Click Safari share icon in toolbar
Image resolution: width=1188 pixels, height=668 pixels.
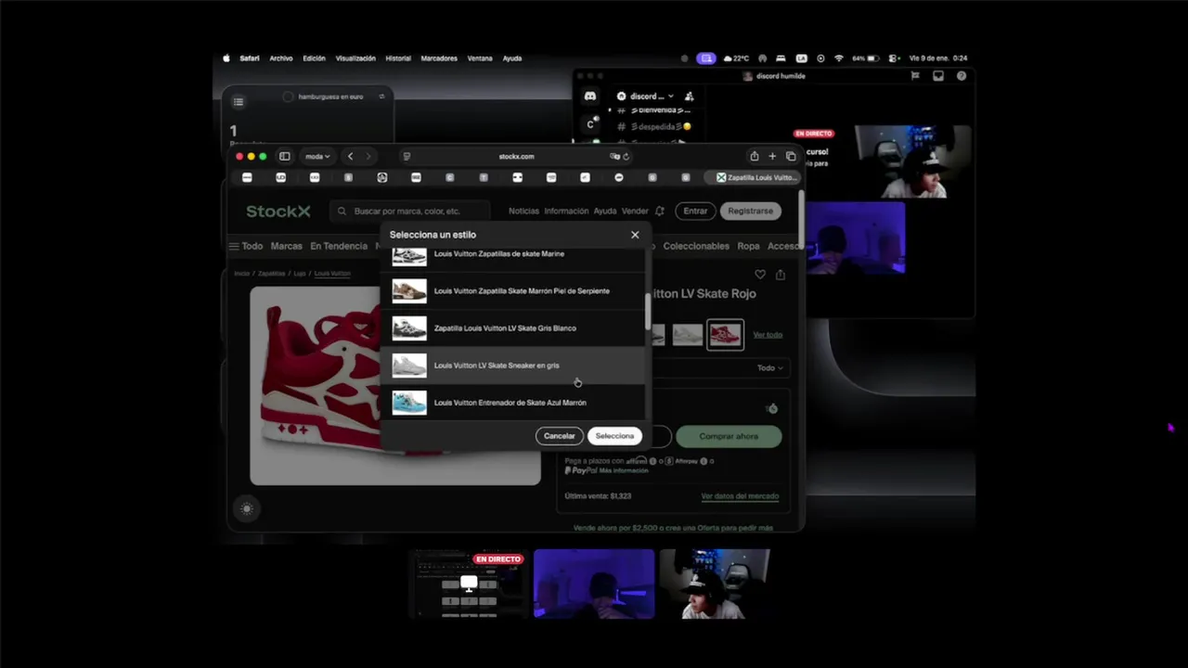(x=755, y=157)
